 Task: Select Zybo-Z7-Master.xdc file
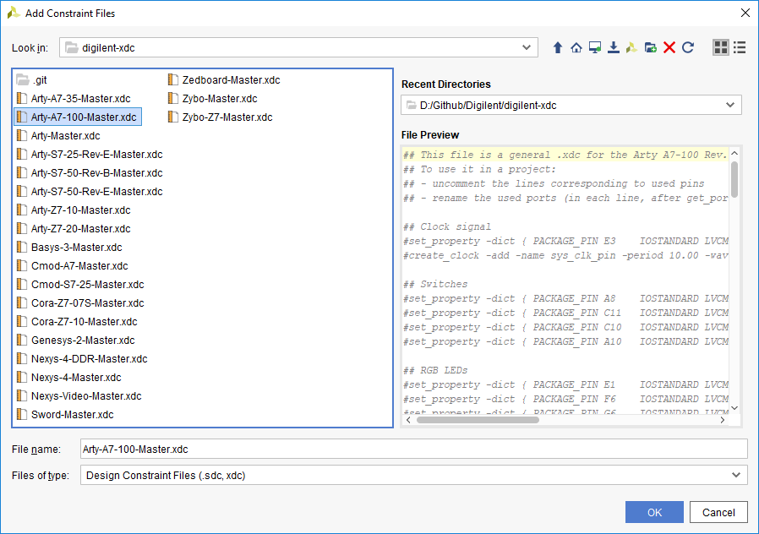pyautogui.click(x=221, y=117)
